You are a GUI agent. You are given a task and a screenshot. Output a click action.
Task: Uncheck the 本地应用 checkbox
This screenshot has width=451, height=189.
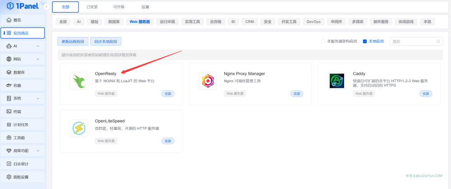click(365, 41)
